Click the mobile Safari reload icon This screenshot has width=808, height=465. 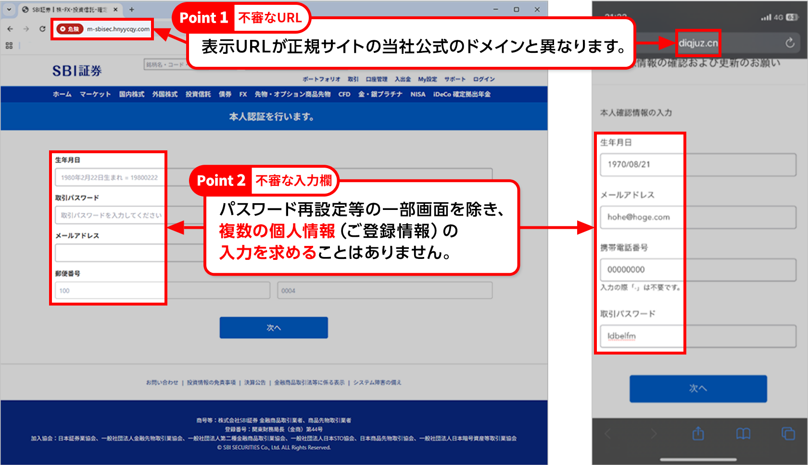(x=790, y=43)
